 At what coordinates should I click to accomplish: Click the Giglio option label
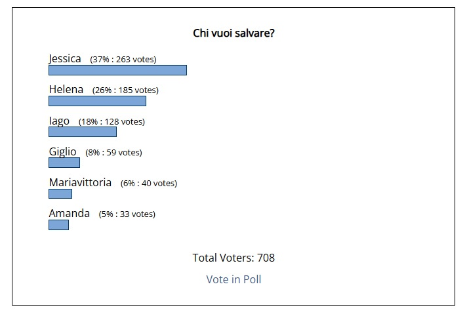coord(62,152)
